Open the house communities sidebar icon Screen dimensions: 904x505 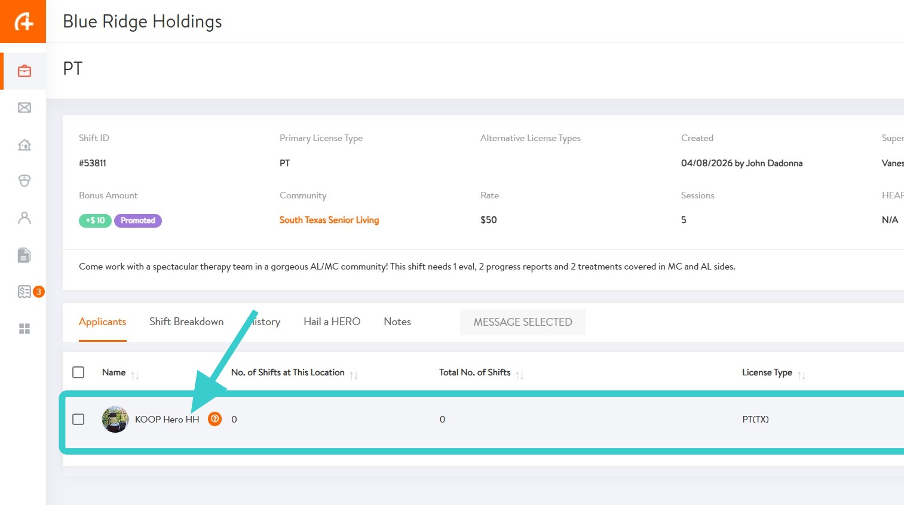[24, 145]
